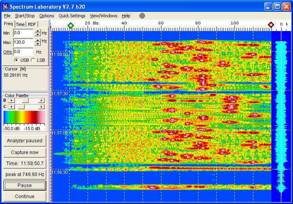
Task: Click left arrow of contrast C slider
Action: (x=11, y=107)
